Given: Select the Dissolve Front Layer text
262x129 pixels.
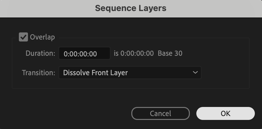Looking at the screenshot, I should [96, 73].
